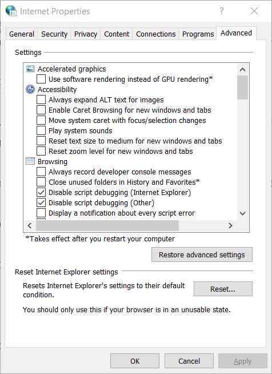Click the Accessibility category icon
Image resolution: width=272 pixels, height=374 pixels.
[x=30, y=89]
